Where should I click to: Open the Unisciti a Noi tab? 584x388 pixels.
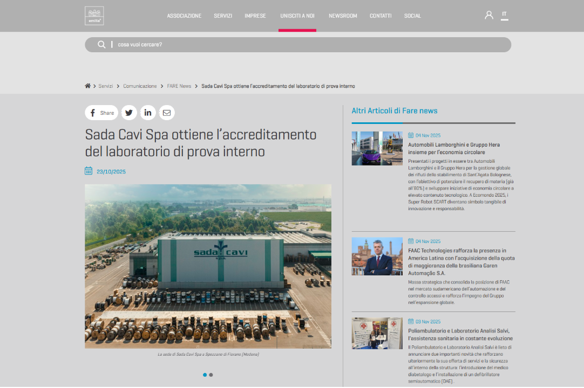click(x=297, y=16)
